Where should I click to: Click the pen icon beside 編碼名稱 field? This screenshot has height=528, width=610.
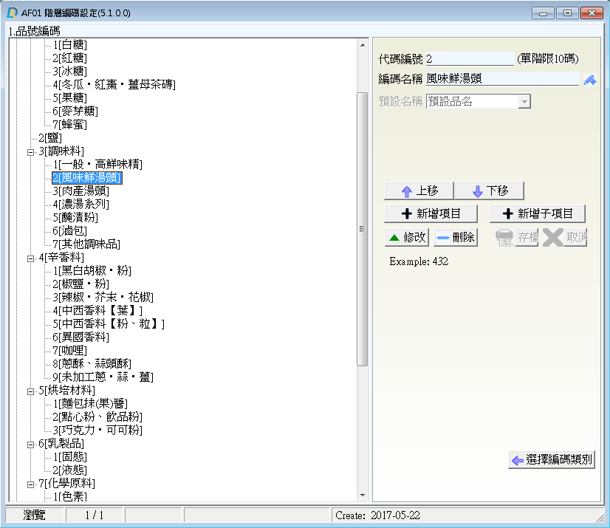pos(590,80)
